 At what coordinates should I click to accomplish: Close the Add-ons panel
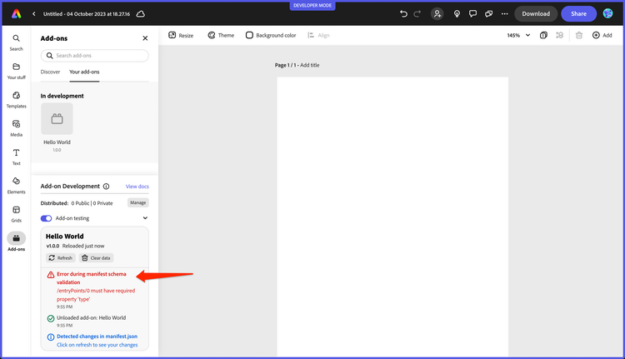click(145, 38)
